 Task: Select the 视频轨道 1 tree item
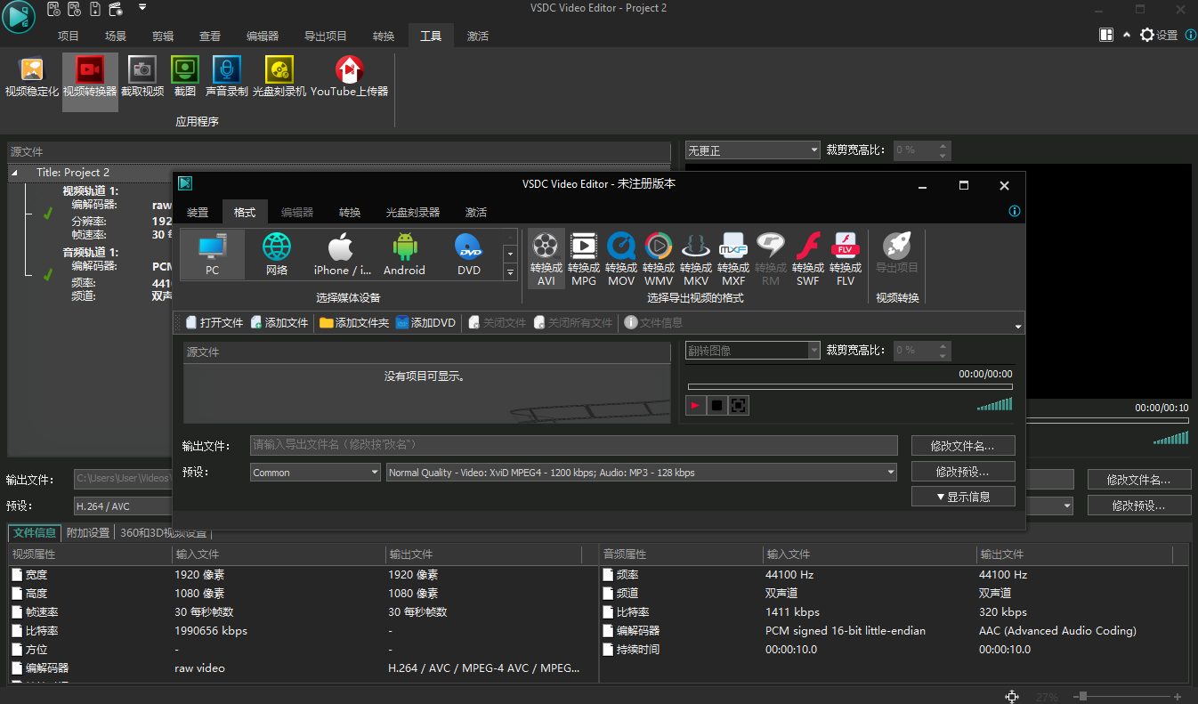(90, 191)
